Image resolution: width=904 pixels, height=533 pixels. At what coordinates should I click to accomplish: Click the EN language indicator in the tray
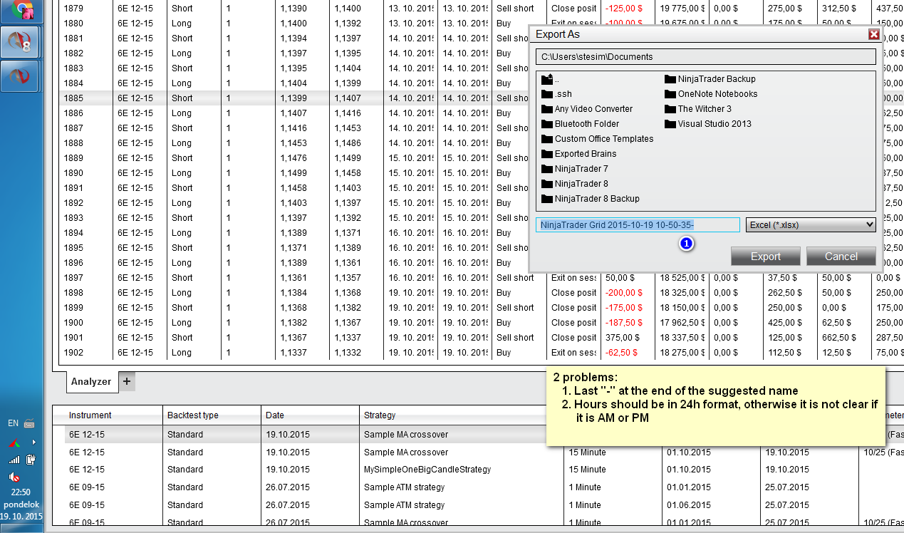point(13,423)
